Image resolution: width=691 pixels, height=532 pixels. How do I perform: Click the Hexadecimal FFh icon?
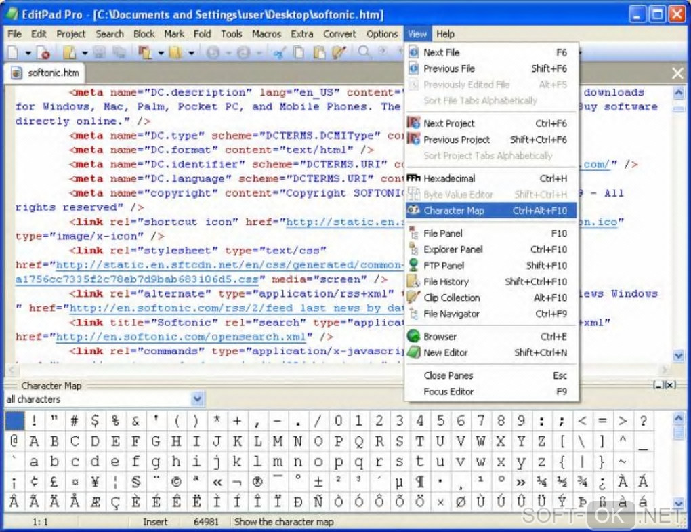tap(413, 178)
